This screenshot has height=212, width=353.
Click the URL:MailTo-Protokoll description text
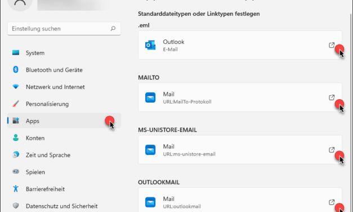187,101
